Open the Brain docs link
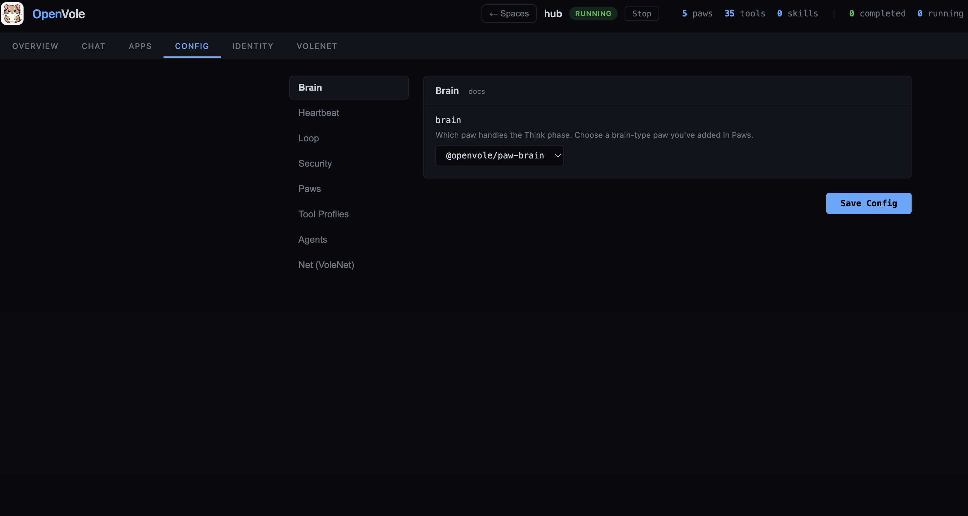The image size is (968, 516). point(477,91)
